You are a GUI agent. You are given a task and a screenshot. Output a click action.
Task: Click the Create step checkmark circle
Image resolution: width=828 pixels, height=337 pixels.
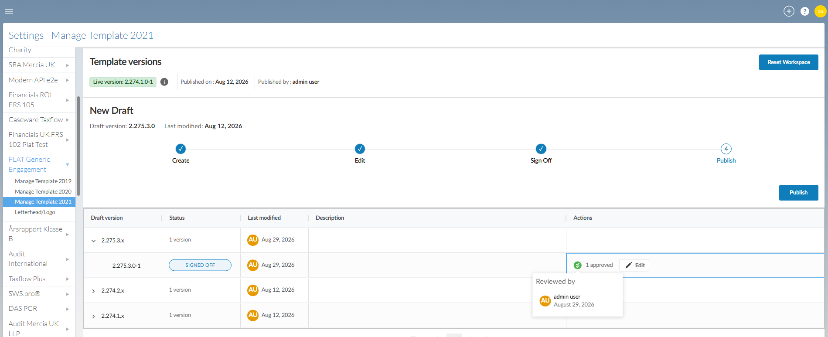point(181,149)
